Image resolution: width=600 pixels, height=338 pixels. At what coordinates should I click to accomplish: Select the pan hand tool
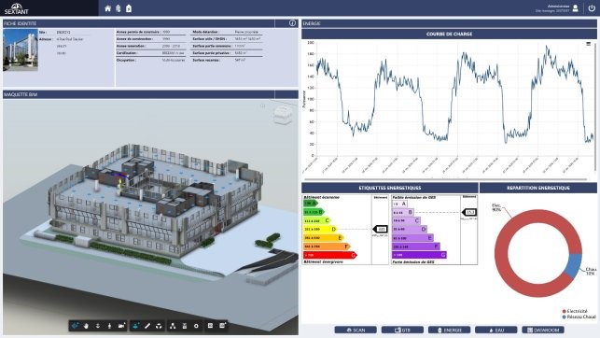(x=86, y=326)
